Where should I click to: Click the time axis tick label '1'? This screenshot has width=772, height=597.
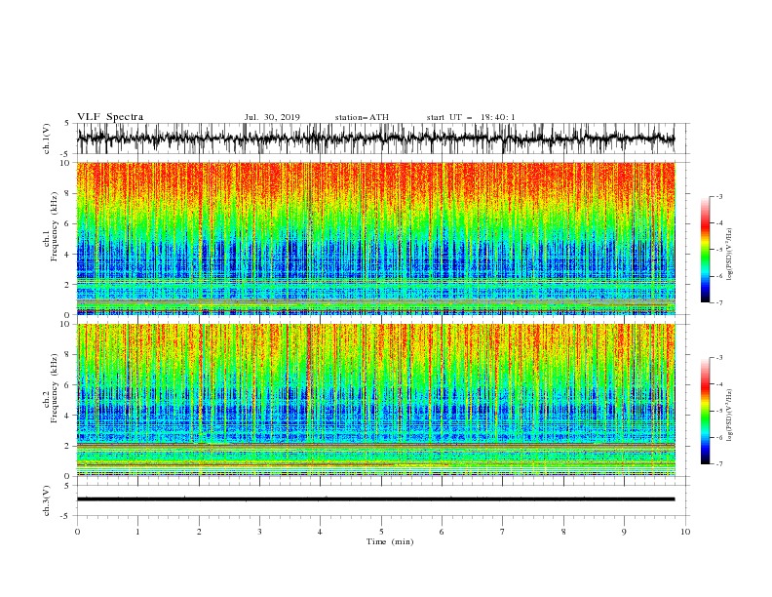[137, 532]
